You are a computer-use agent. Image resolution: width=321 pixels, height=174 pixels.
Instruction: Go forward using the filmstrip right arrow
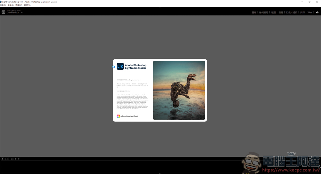19,159
